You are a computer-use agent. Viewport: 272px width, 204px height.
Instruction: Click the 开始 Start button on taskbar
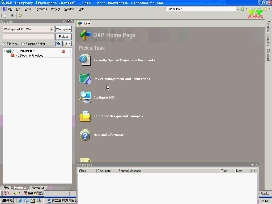click(x=7, y=201)
